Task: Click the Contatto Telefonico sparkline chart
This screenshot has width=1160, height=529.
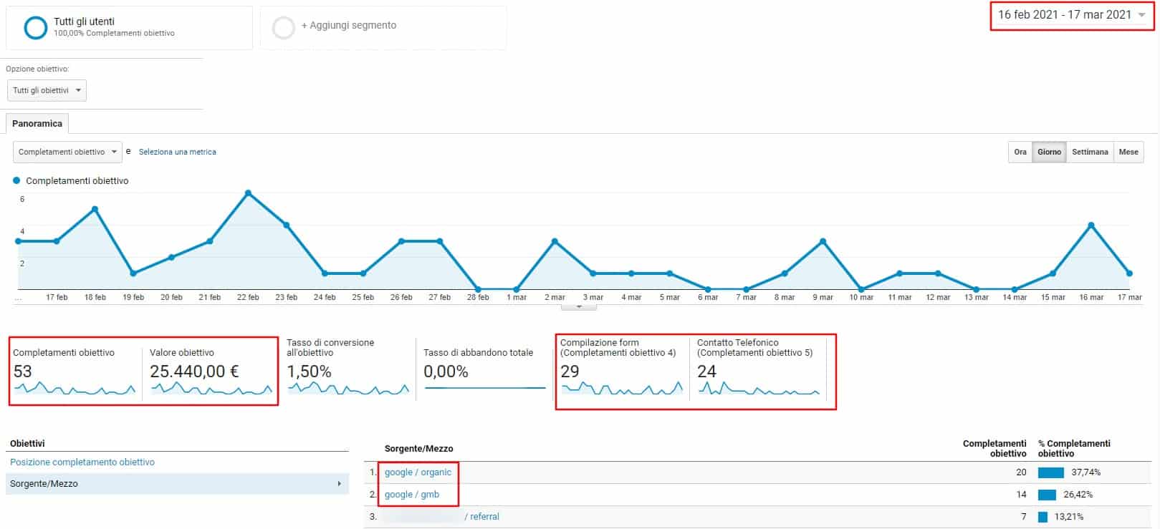Action: pyautogui.click(x=758, y=389)
